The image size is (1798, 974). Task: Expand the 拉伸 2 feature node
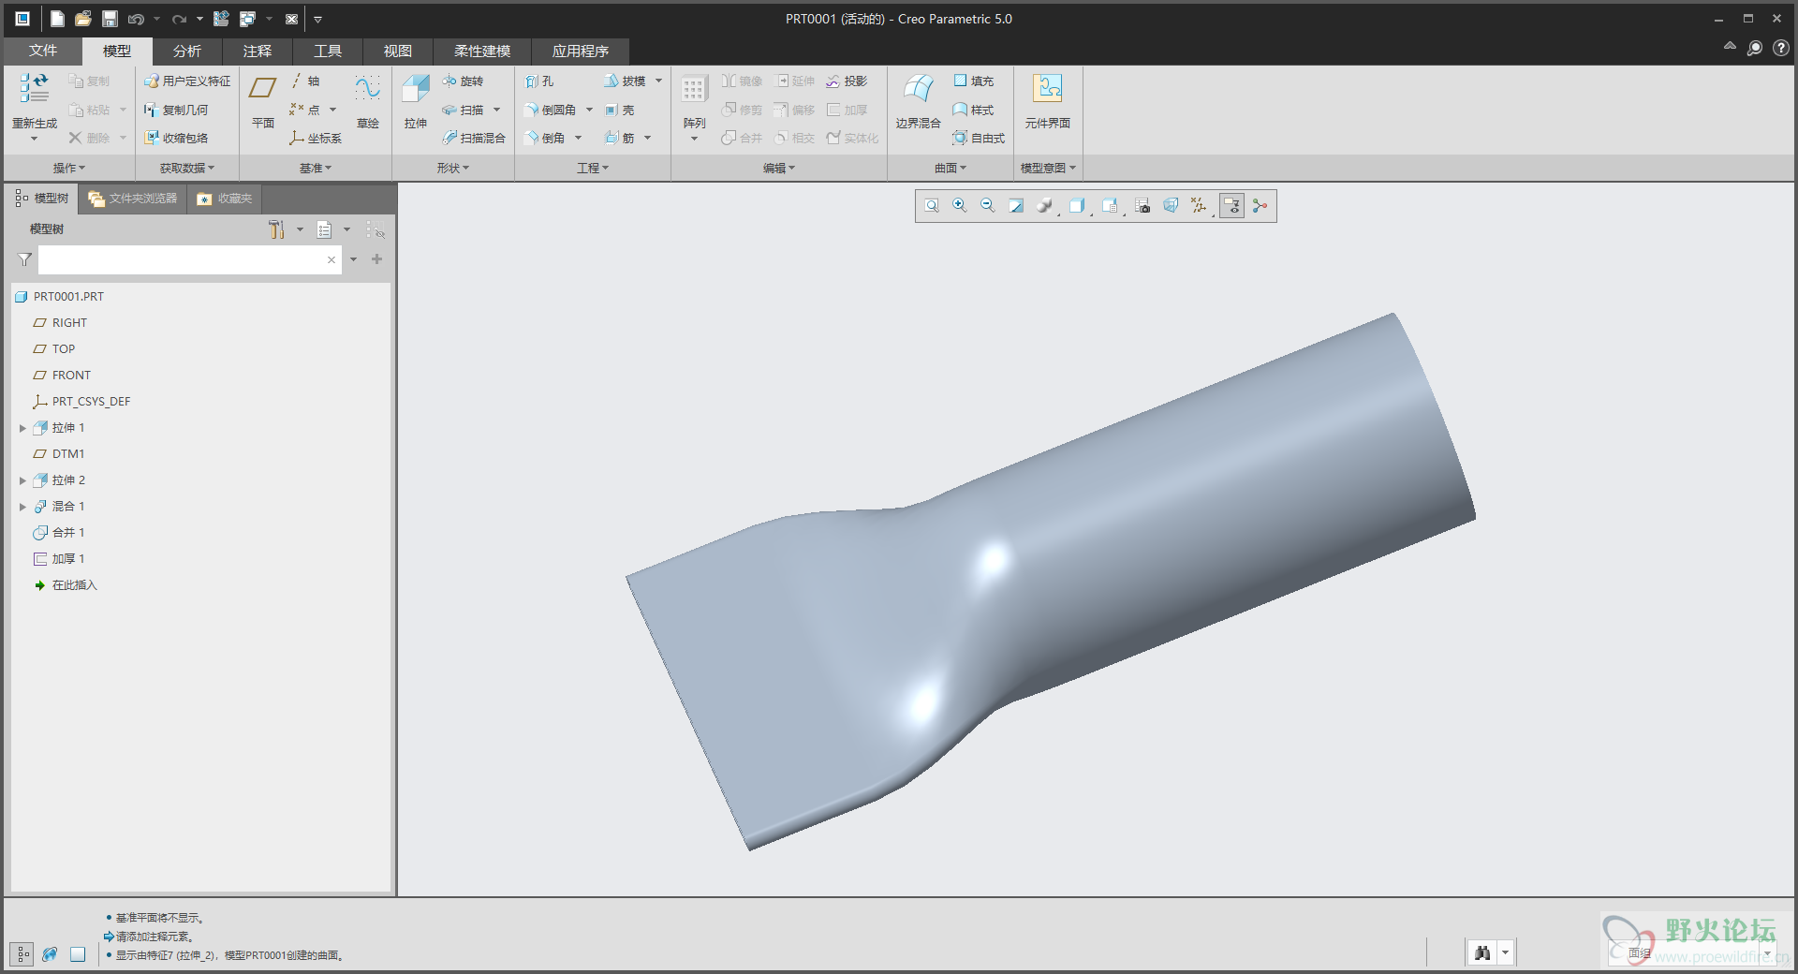click(22, 480)
